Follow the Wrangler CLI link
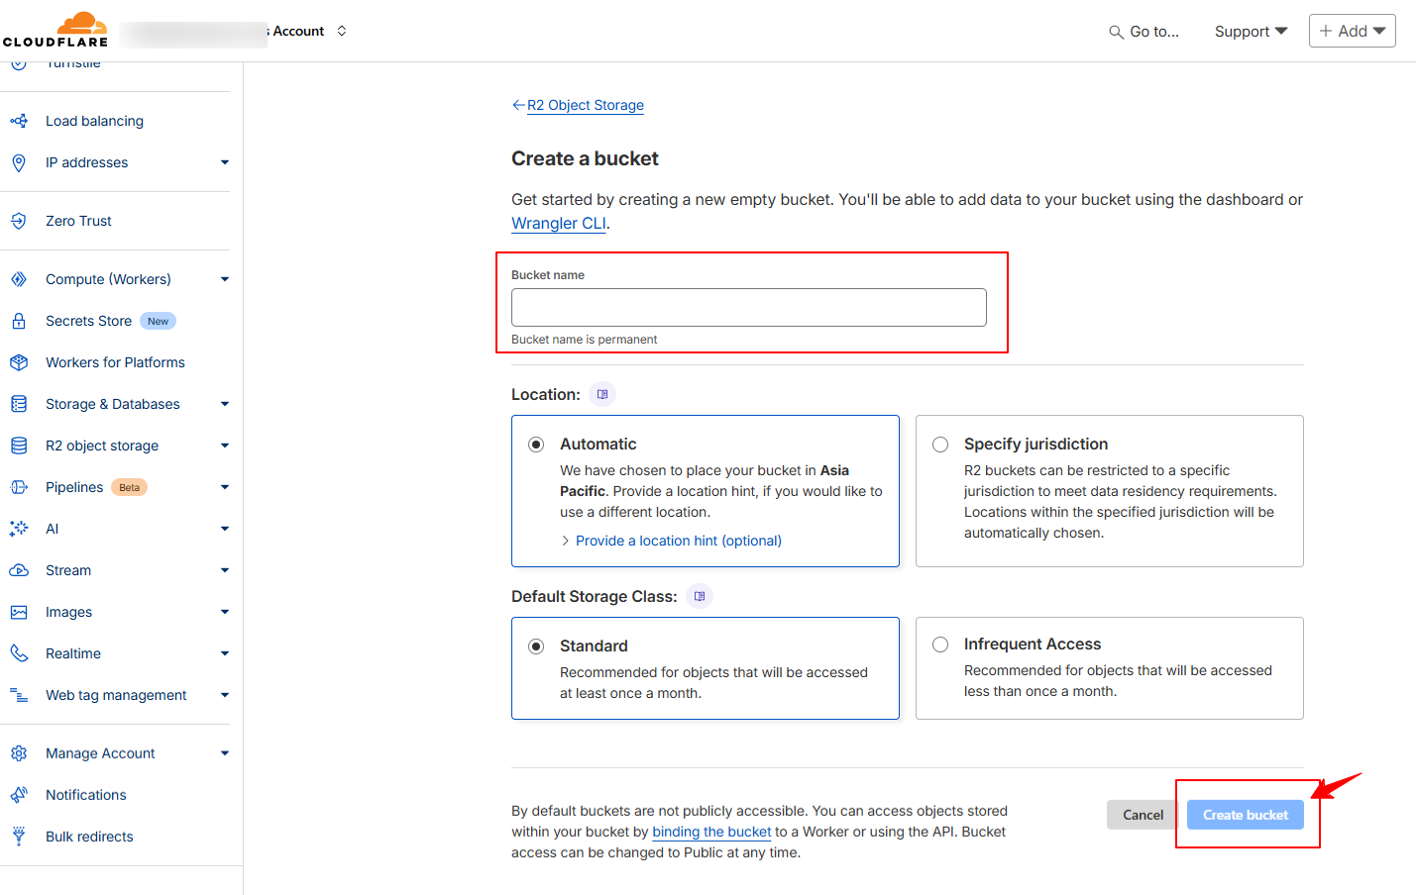1416x895 pixels. 559,224
